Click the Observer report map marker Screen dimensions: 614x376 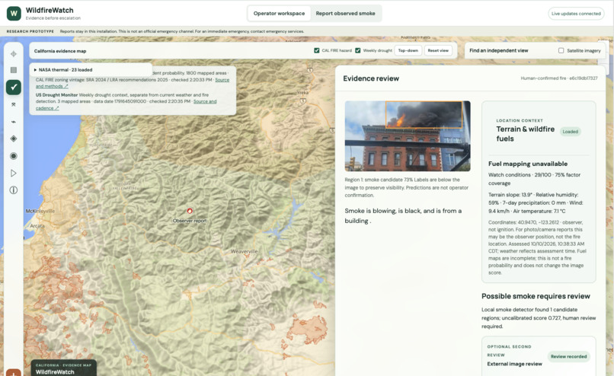tap(190, 212)
